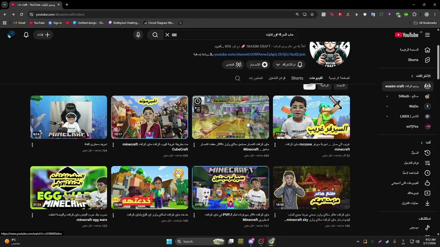This screenshot has width=440, height=247.
Task: Open the youtube.com/channel join link
Action: click(x=260, y=54)
